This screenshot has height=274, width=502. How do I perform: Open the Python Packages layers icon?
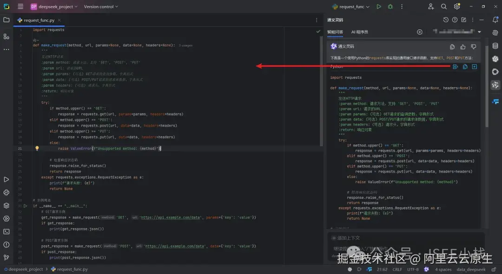coord(6,206)
